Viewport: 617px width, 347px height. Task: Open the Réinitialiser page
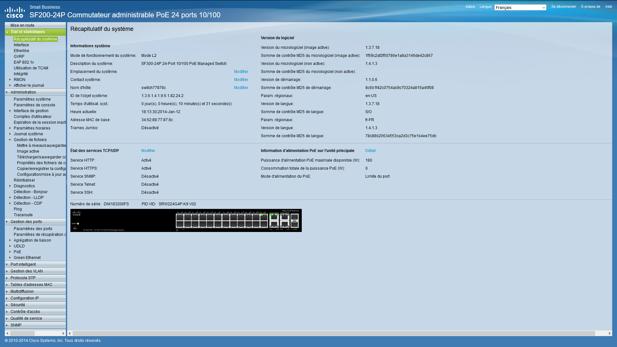click(24, 180)
